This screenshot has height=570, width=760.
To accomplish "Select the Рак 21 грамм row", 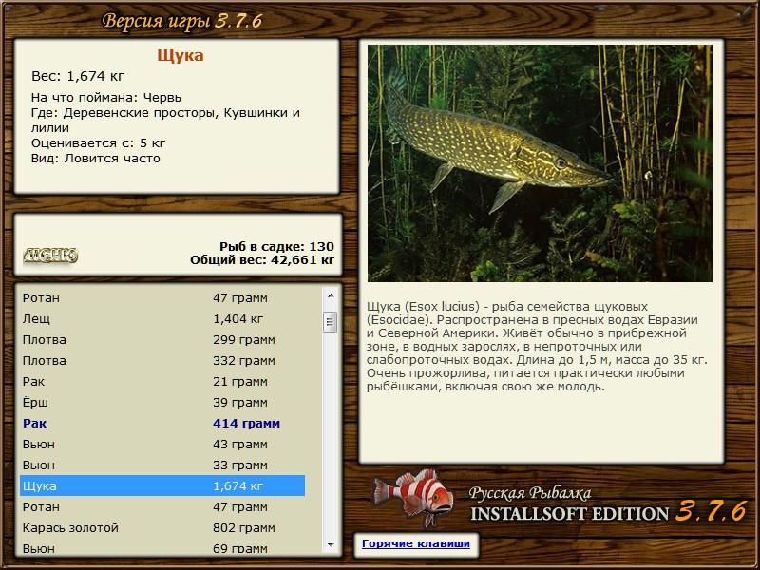I will click(x=162, y=382).
